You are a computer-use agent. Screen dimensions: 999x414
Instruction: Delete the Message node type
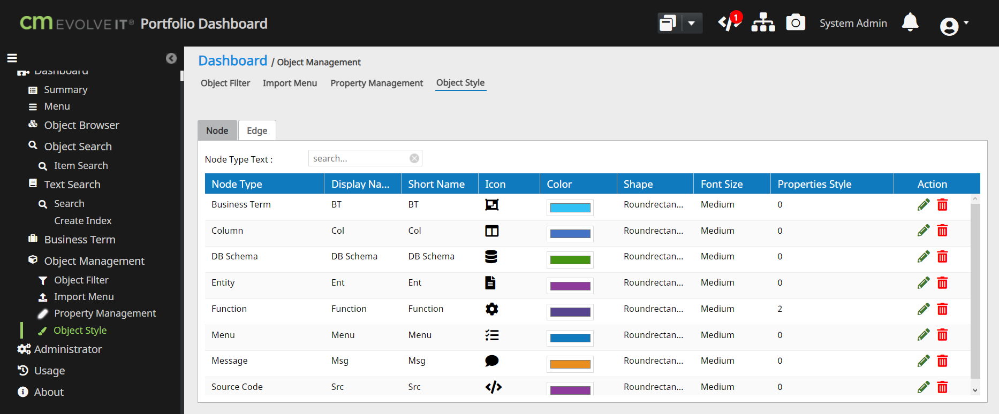click(942, 361)
